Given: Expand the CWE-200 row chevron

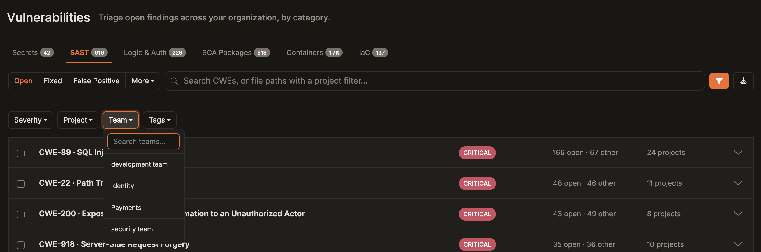Looking at the screenshot, I should tap(738, 214).
